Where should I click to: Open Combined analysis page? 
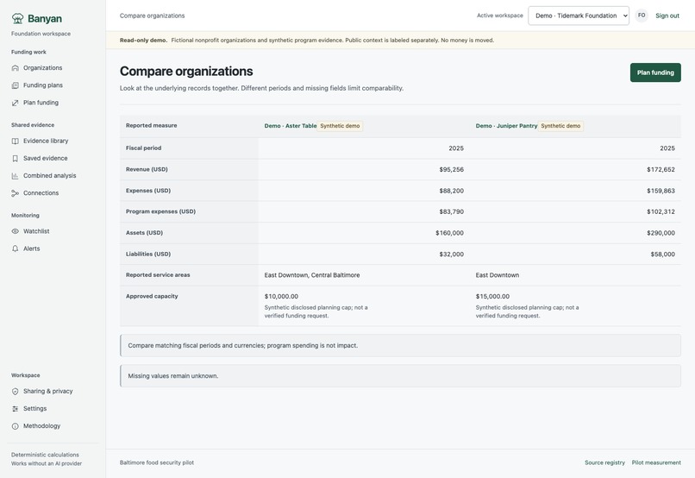[x=50, y=176]
